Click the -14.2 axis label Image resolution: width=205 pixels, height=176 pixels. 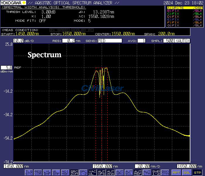(x=8, y=91)
